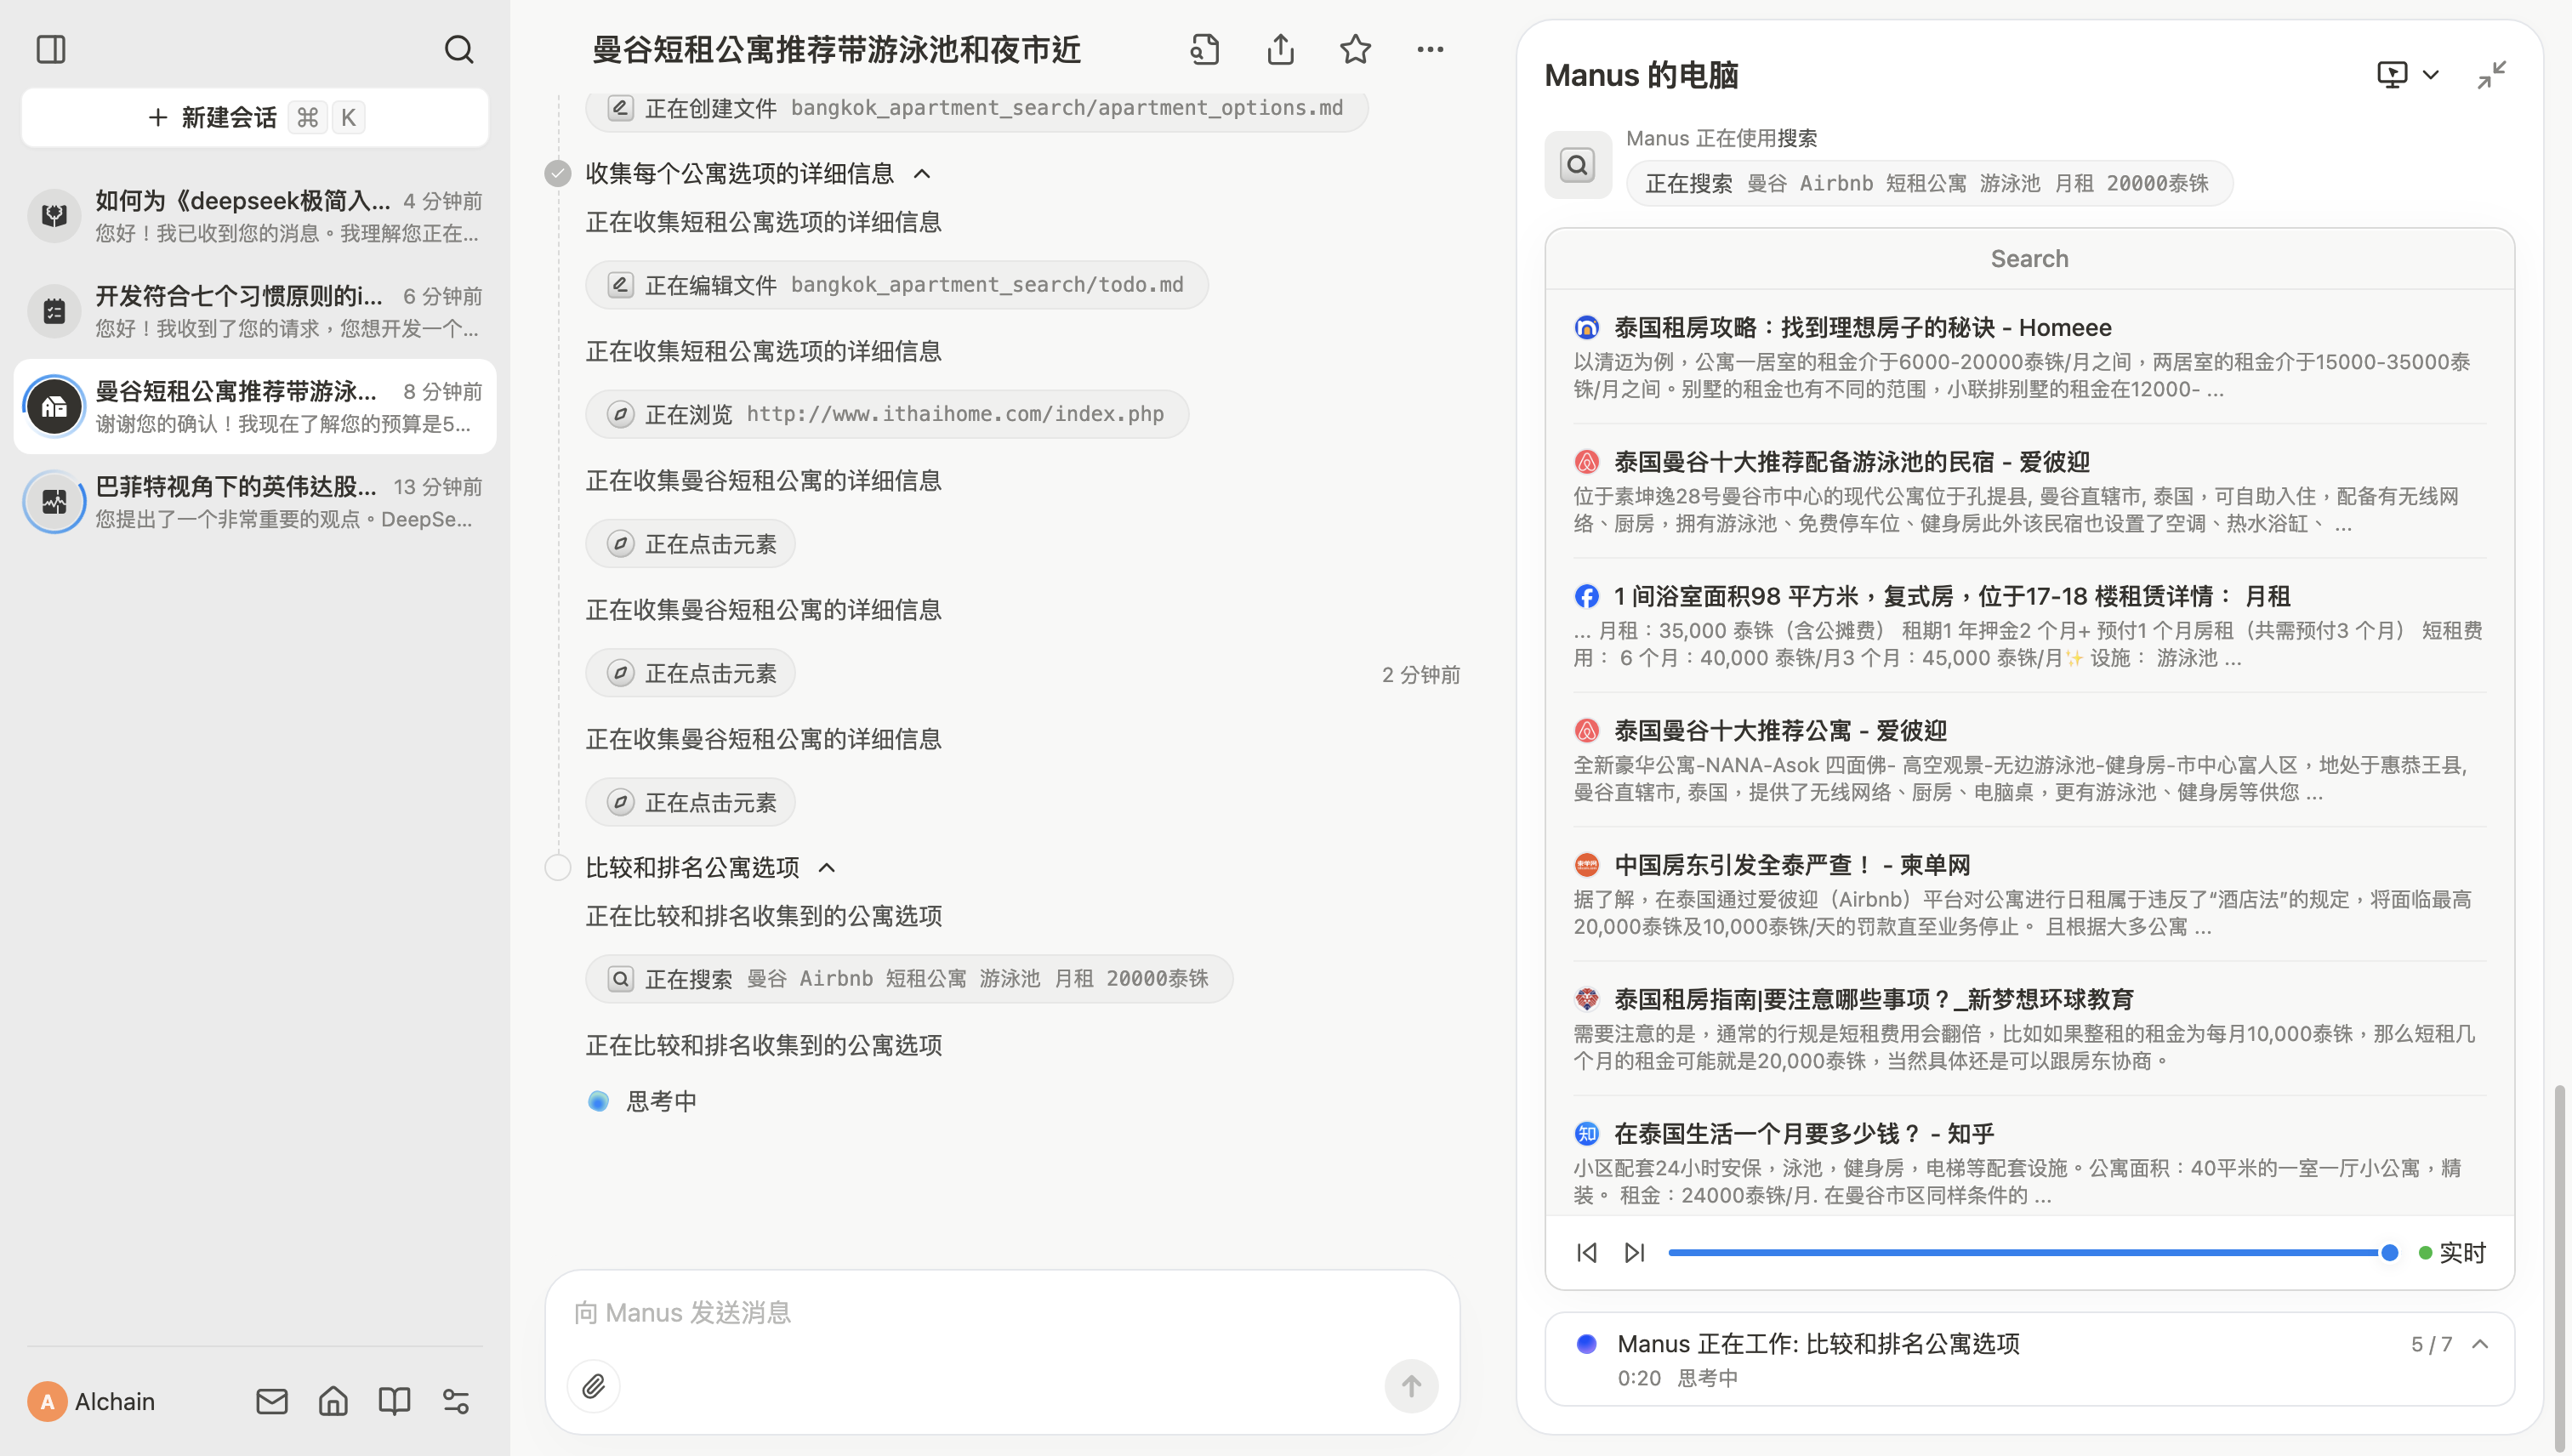Minimize the Manus computer panel
Viewport: 2572px width, 1456px height.
2491,75
